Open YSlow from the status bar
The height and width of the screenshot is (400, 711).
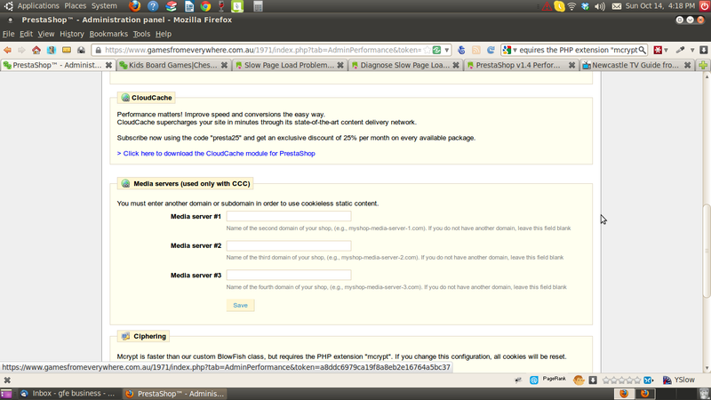(x=678, y=380)
